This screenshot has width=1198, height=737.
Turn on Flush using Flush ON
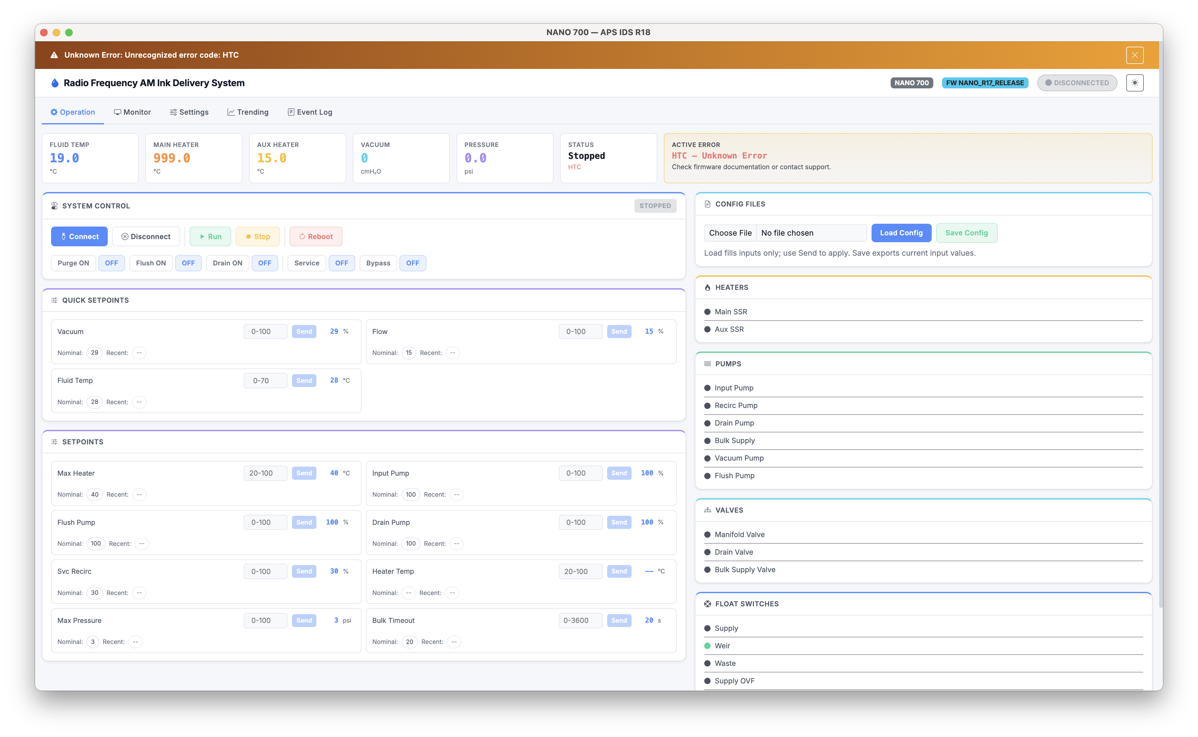click(x=151, y=263)
